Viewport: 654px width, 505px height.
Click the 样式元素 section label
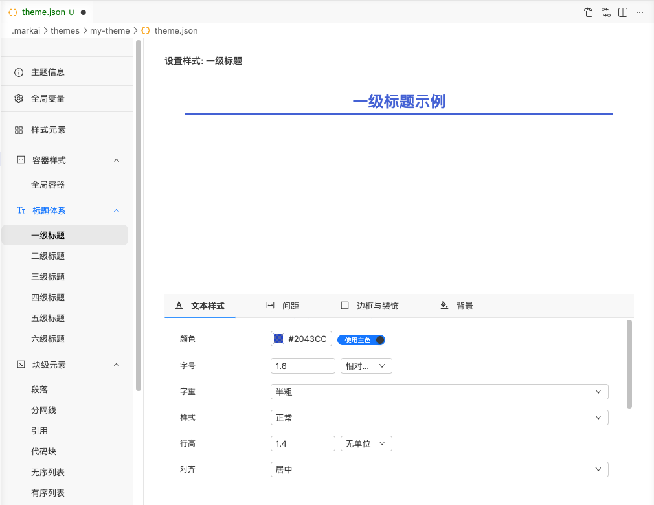pyautogui.click(x=49, y=130)
